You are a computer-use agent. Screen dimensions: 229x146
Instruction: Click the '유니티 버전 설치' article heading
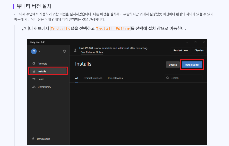[34, 6]
